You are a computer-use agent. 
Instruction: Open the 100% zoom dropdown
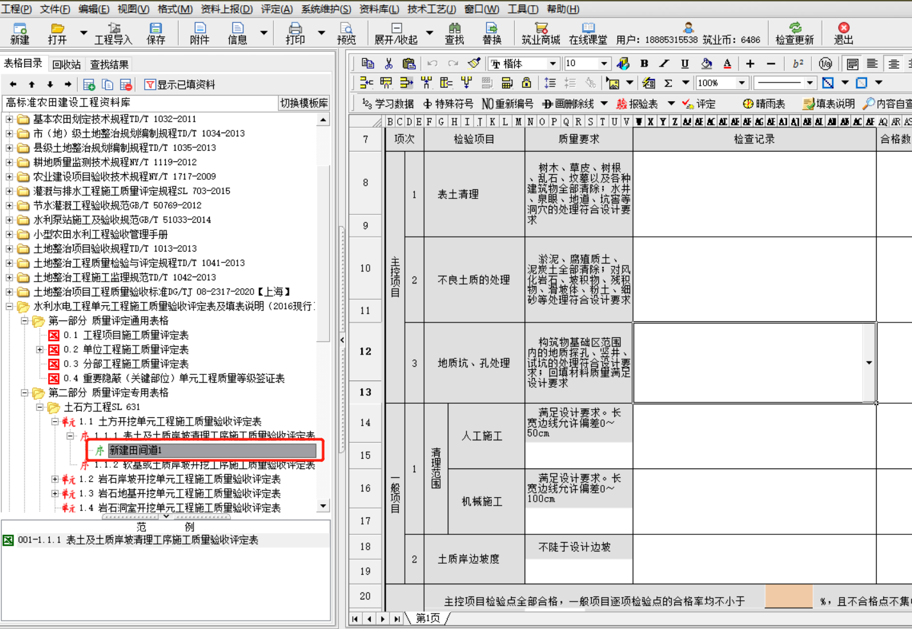click(x=742, y=83)
